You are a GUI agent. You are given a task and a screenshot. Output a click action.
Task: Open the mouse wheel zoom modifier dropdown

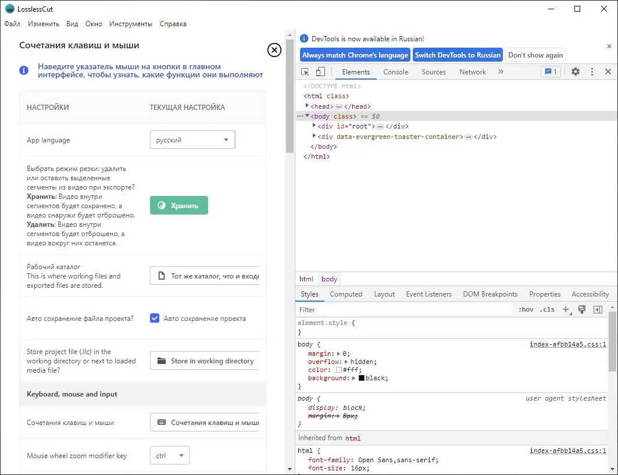170,456
